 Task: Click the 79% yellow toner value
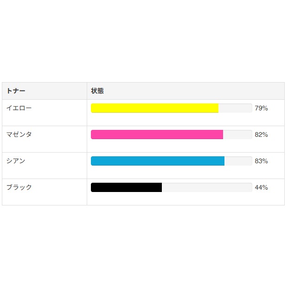(261, 108)
